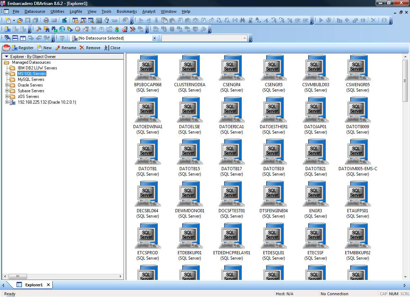
Task: Click the Copy pages icon
Action: click(164, 20)
